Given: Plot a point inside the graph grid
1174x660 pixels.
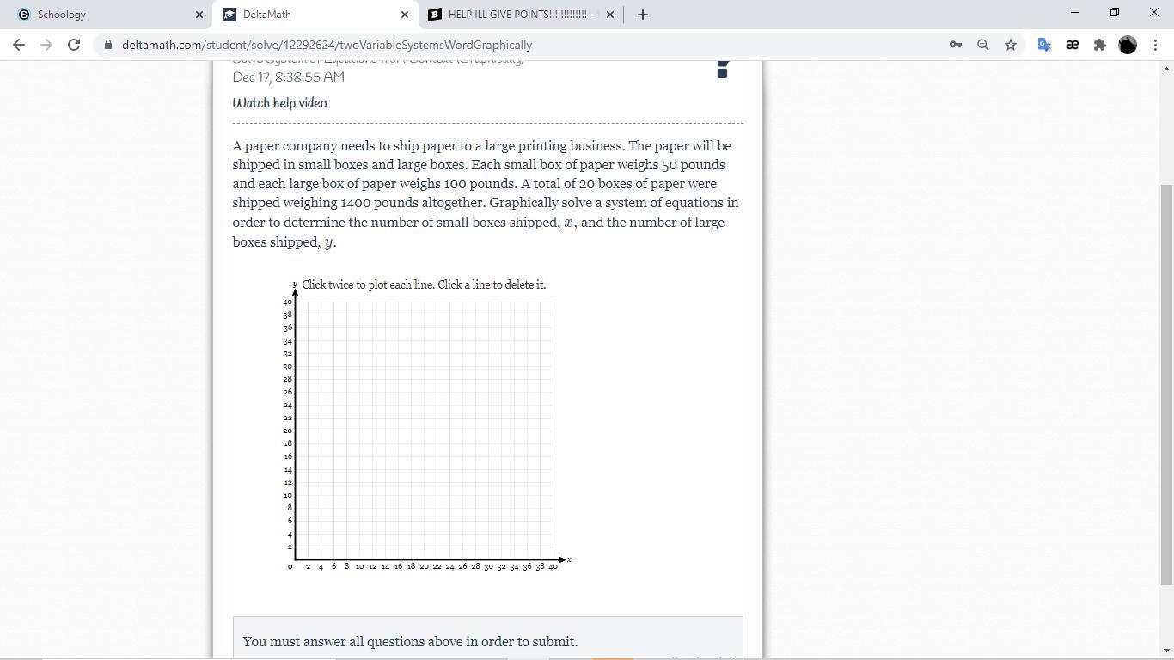Looking at the screenshot, I should click(424, 431).
